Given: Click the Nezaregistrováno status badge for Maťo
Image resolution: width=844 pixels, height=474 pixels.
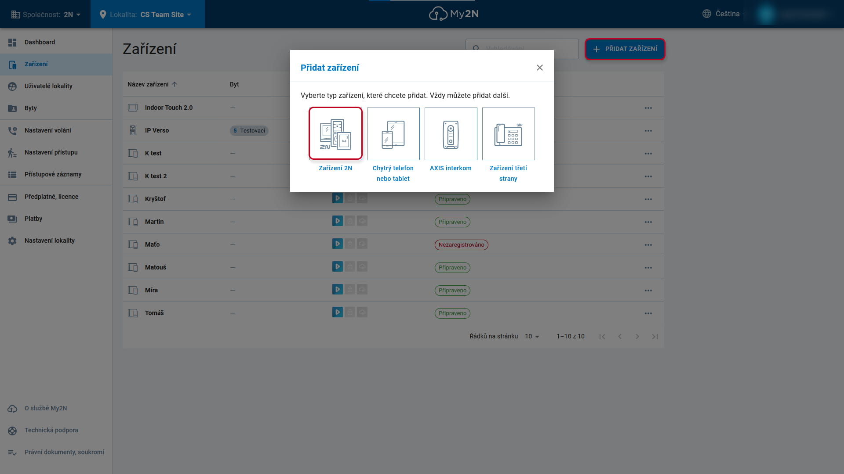Looking at the screenshot, I should coord(461,245).
